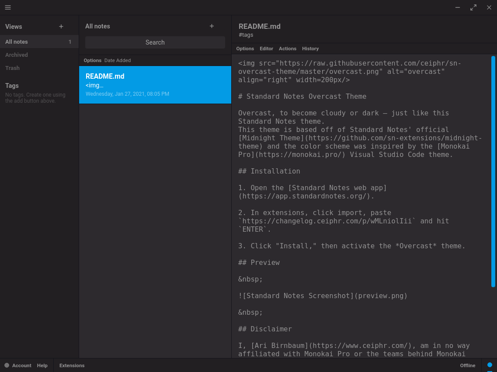497x372 pixels.
Task: Click the gray account status circle icon
Action: coord(7,365)
